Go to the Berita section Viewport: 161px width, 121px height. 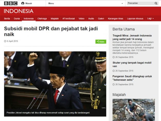coord(7,19)
